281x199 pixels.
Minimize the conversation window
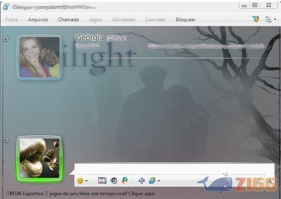pyautogui.click(x=244, y=5)
